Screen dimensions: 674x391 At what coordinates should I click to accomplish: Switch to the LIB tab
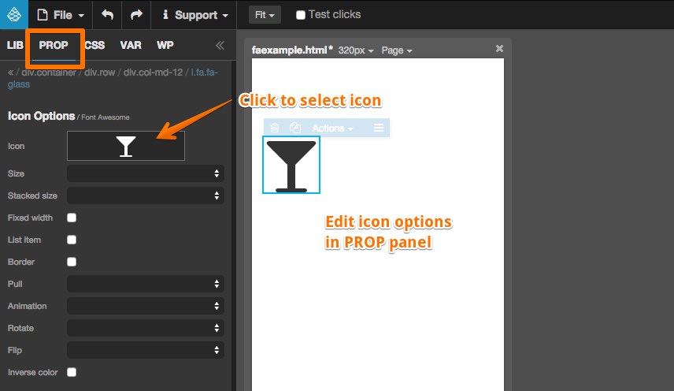[x=15, y=45]
